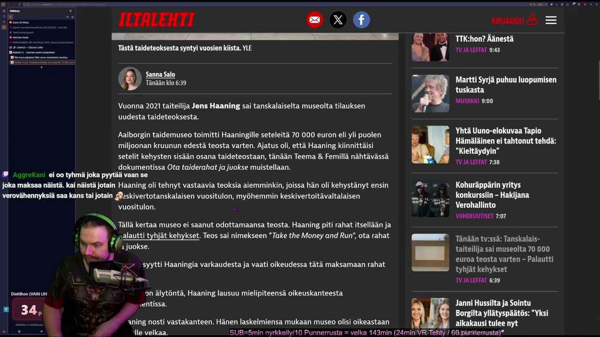Click the tracking protection shield icon
The height and width of the screenshot is (337, 600).
click(24, 4)
